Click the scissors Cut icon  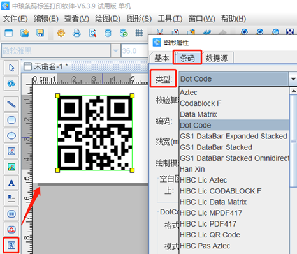[159, 32]
